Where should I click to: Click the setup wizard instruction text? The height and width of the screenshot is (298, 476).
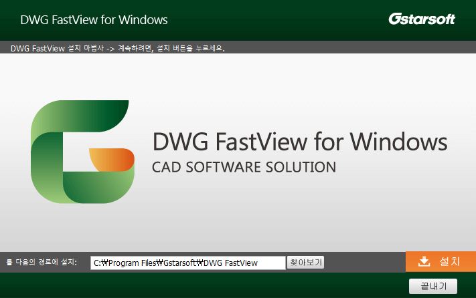pyautogui.click(x=118, y=48)
